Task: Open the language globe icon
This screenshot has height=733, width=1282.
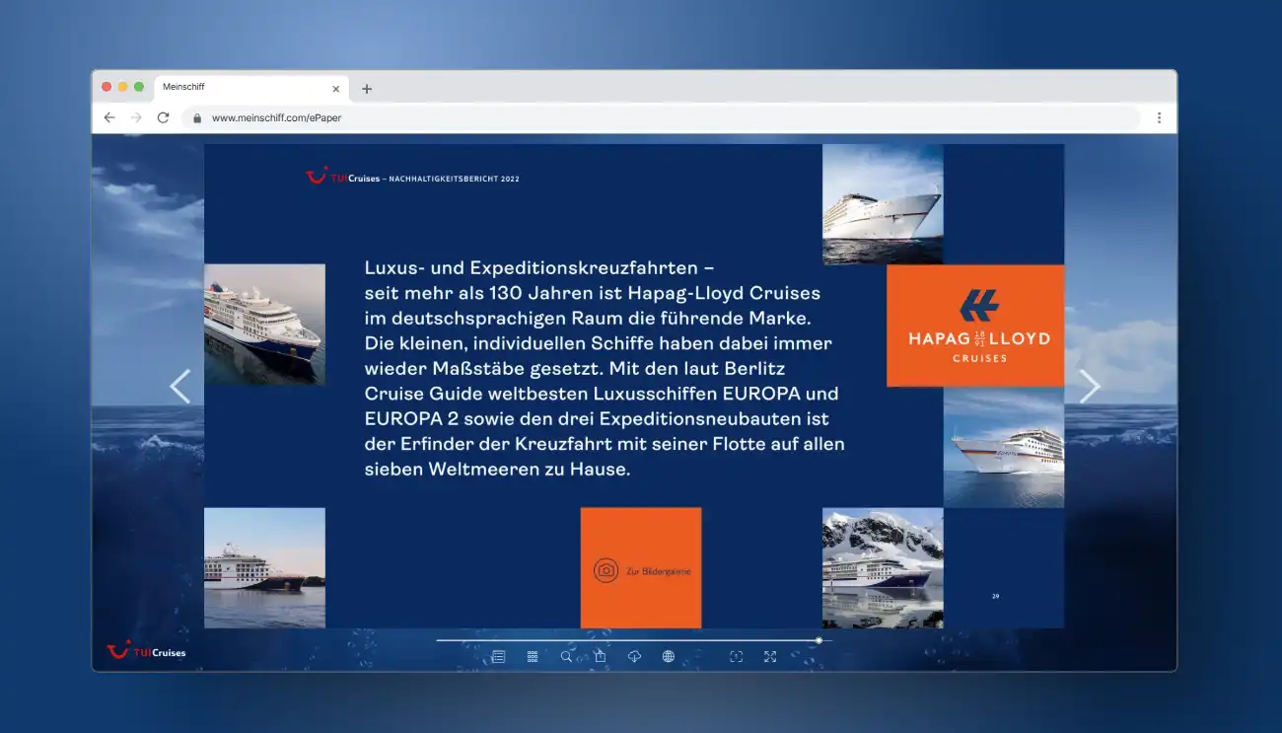Action: tap(669, 656)
